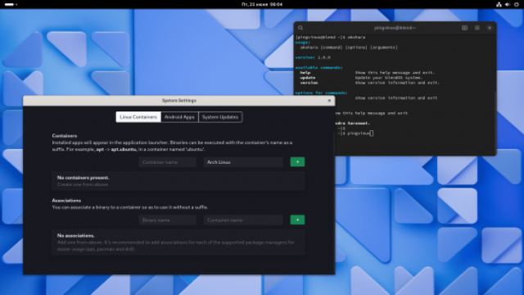
Task: Switch to the System Updates tab
Action: pyautogui.click(x=220, y=117)
